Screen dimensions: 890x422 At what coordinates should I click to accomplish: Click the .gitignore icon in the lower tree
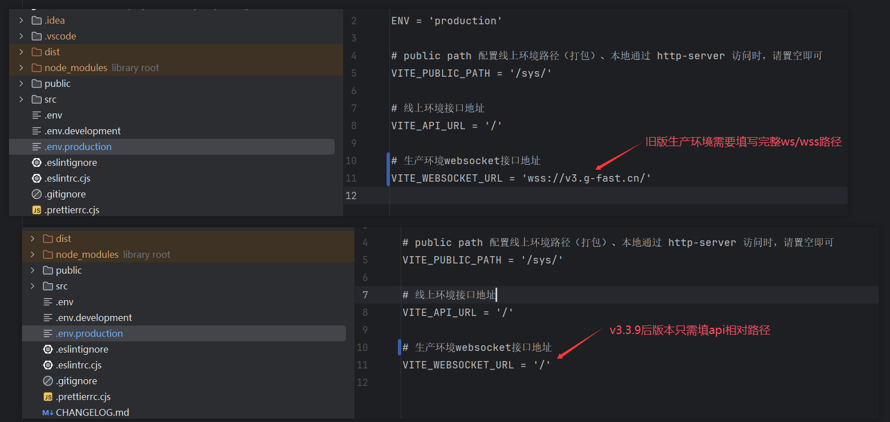pos(48,381)
